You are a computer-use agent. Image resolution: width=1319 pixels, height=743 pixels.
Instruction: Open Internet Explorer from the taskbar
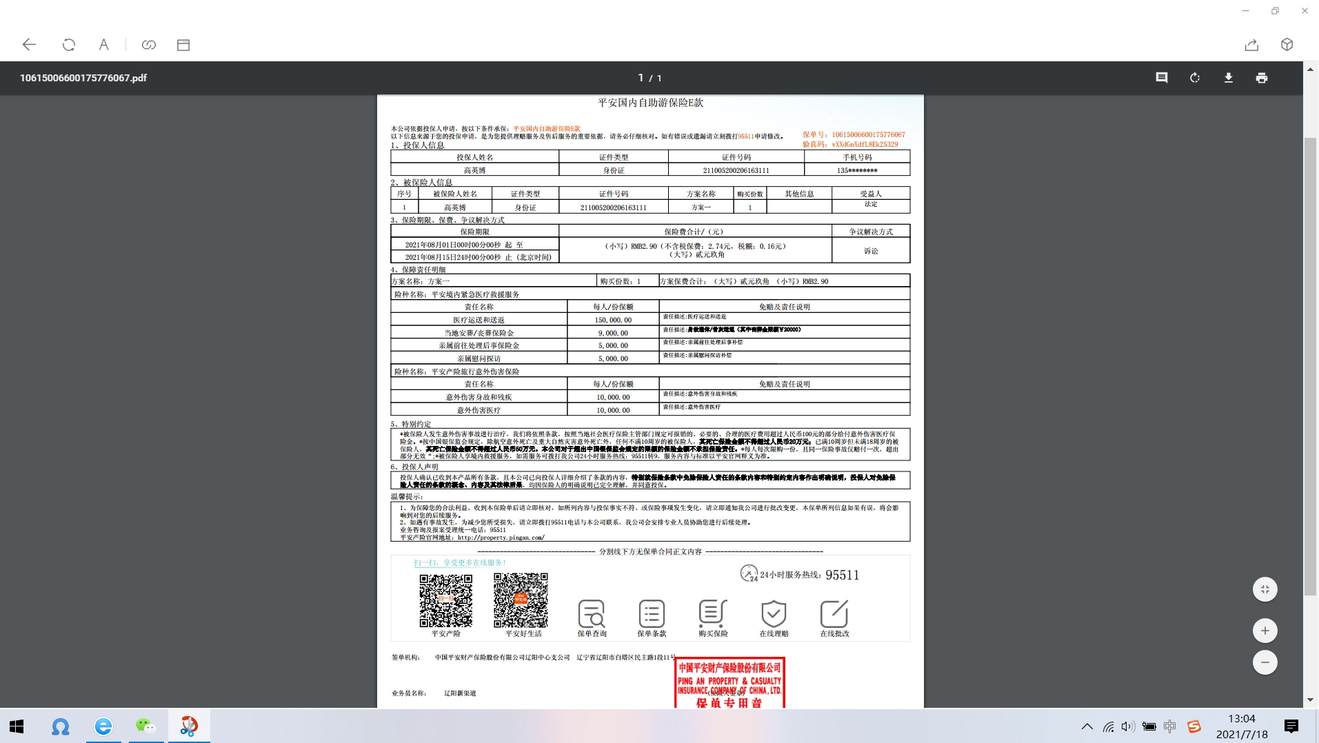[103, 726]
